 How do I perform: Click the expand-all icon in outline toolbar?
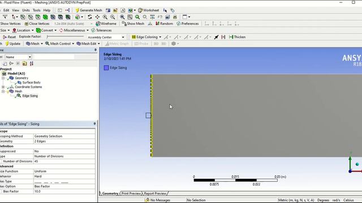[x=18, y=64]
